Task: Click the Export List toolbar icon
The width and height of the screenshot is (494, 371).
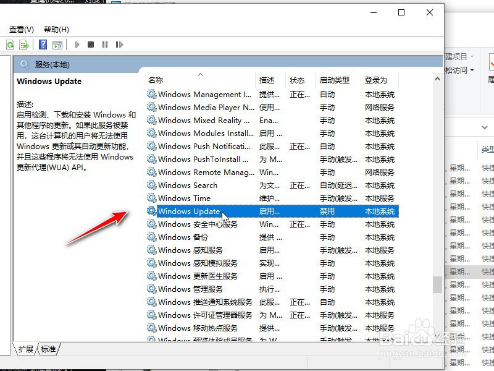Action: (x=24, y=45)
